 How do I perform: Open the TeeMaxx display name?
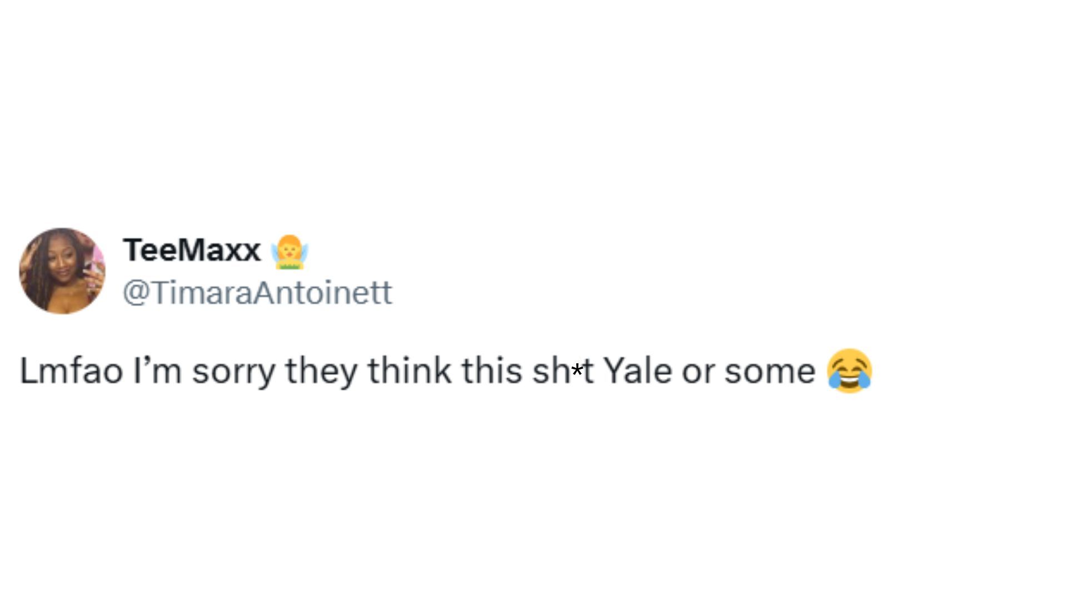[x=192, y=250]
